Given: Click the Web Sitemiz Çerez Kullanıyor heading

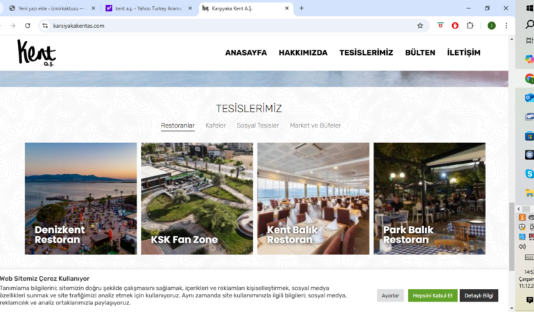Looking at the screenshot, I should (44, 279).
